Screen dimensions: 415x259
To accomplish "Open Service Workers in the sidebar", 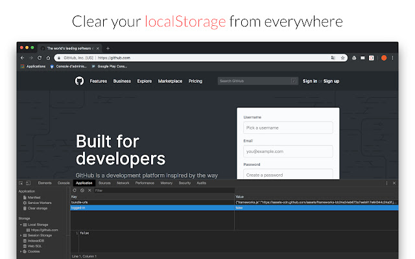I will (x=40, y=203).
